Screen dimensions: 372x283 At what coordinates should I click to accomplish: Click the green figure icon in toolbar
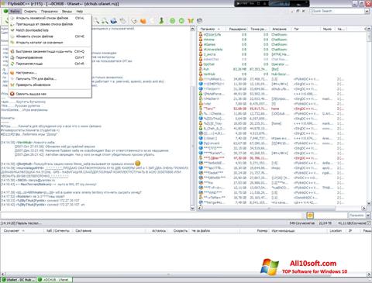tap(161, 21)
